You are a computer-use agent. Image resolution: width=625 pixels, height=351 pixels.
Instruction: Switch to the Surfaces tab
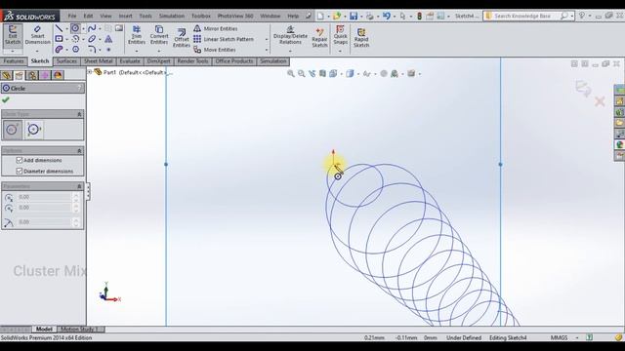[x=66, y=61]
